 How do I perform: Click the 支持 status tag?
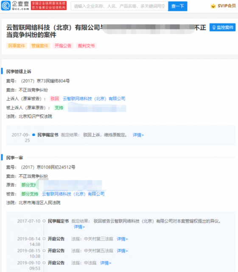pyautogui.click(x=59, y=108)
